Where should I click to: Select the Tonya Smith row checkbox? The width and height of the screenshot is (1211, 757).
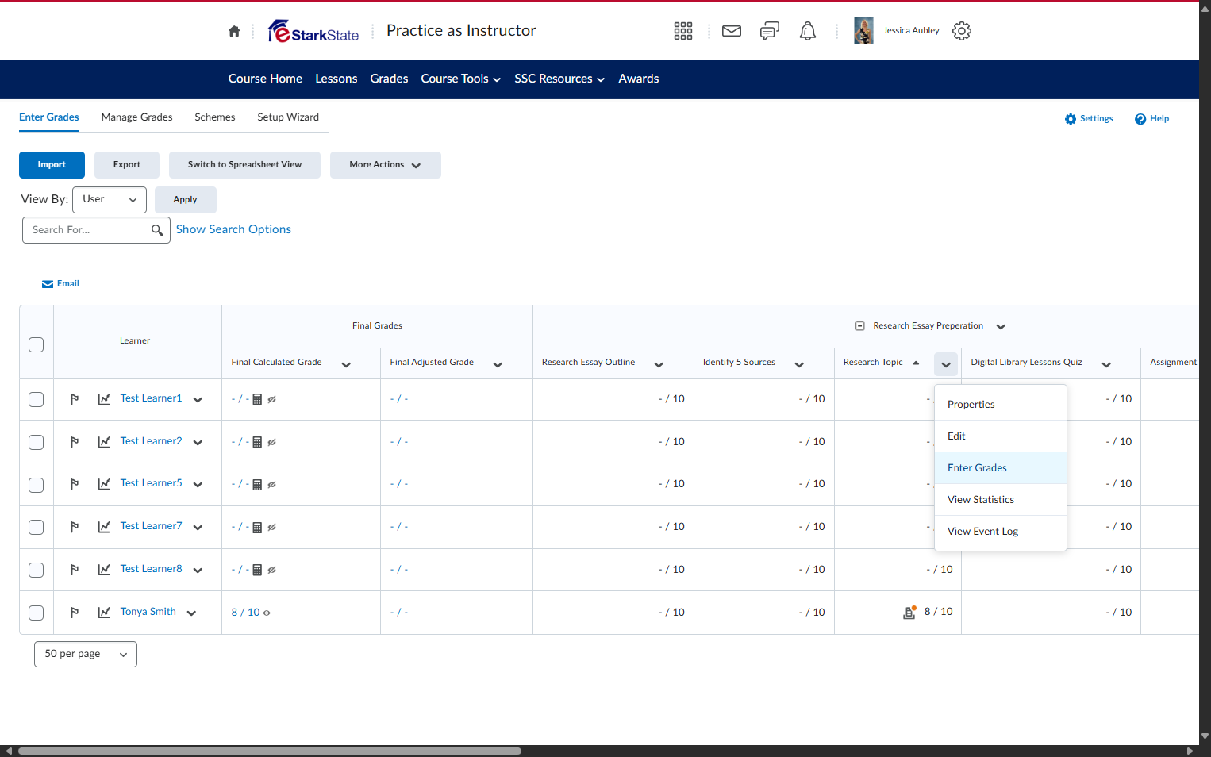point(36,613)
